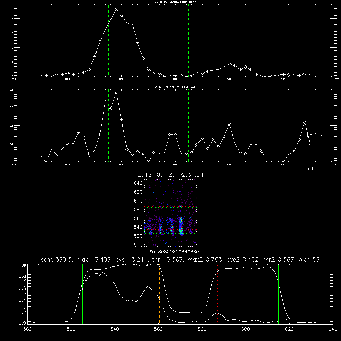Click the '0.6' y-axis label of the bottom plot

click(x=23, y=288)
